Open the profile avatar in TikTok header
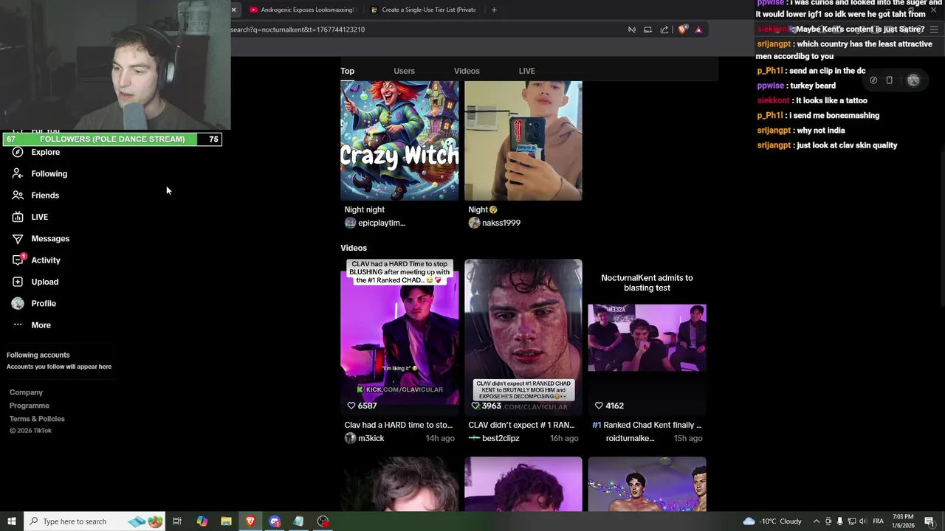The image size is (945, 531). [x=913, y=80]
